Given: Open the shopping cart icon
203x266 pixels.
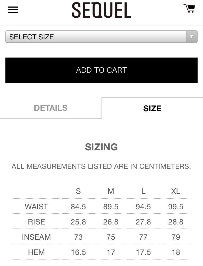Looking at the screenshot, I should (189, 8).
